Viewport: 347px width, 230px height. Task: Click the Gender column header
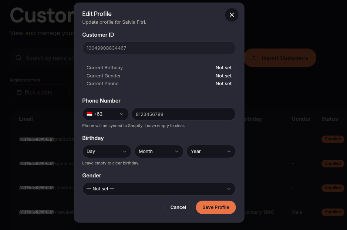tap(301, 119)
